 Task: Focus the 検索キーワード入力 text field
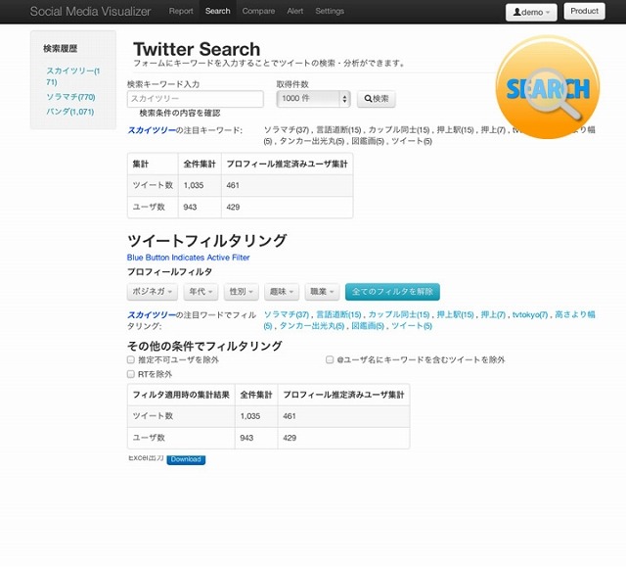(196, 99)
